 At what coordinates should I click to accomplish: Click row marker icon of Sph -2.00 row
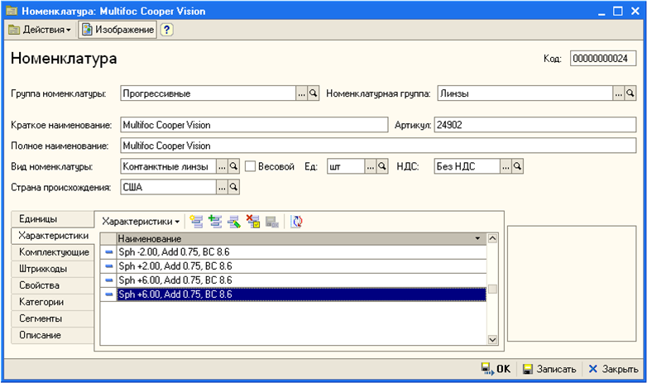coord(108,252)
